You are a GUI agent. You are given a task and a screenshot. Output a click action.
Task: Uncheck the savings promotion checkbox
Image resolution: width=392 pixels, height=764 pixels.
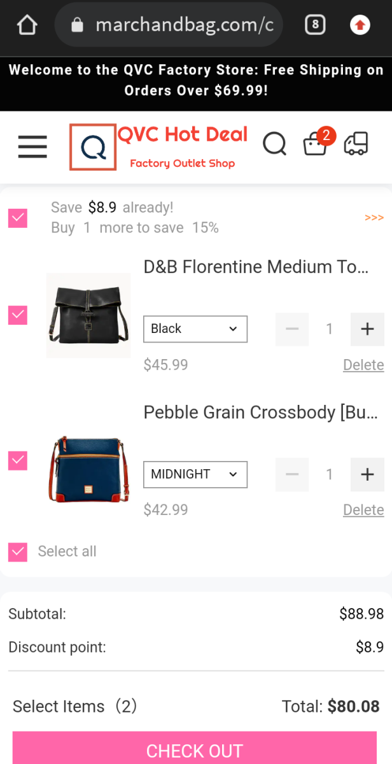pyautogui.click(x=18, y=218)
